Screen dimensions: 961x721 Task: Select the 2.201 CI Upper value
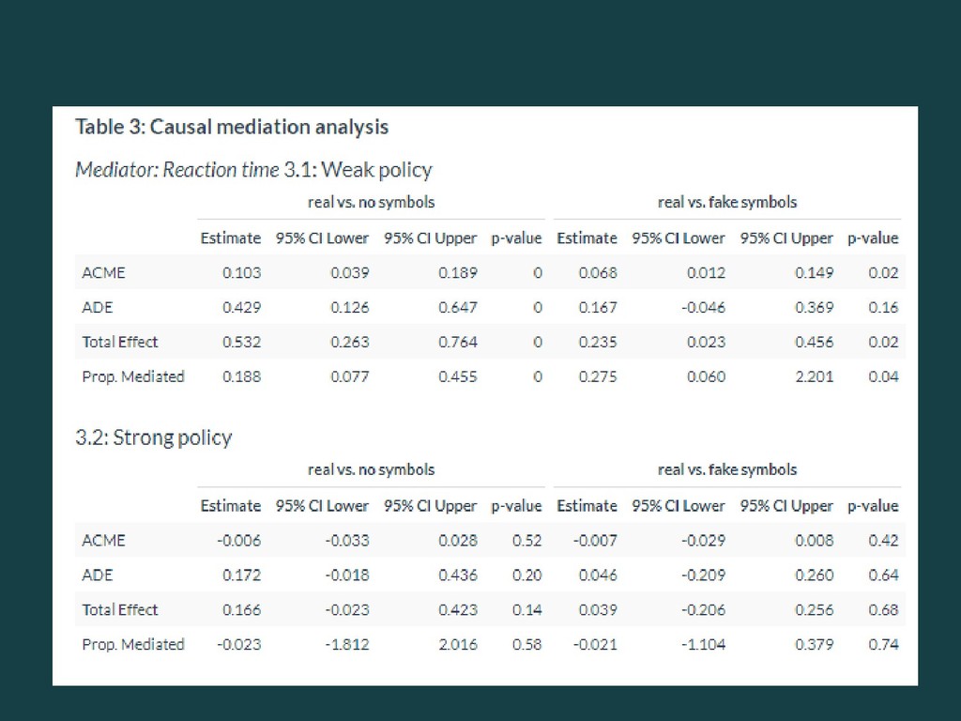[x=814, y=376]
